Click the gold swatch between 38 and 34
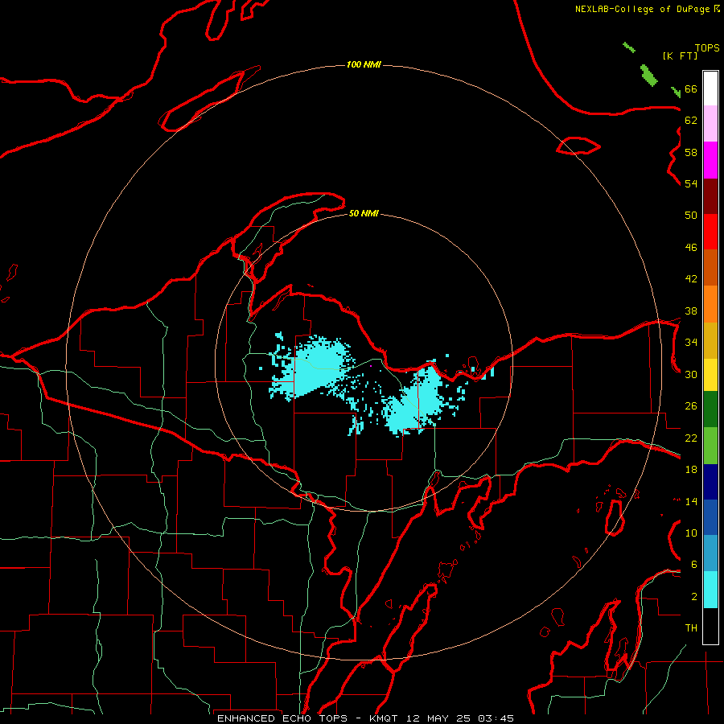The image size is (724, 724). [x=710, y=340]
